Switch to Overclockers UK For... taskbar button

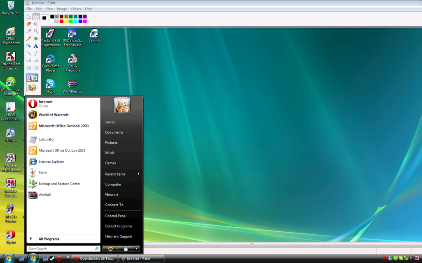(x=95, y=259)
